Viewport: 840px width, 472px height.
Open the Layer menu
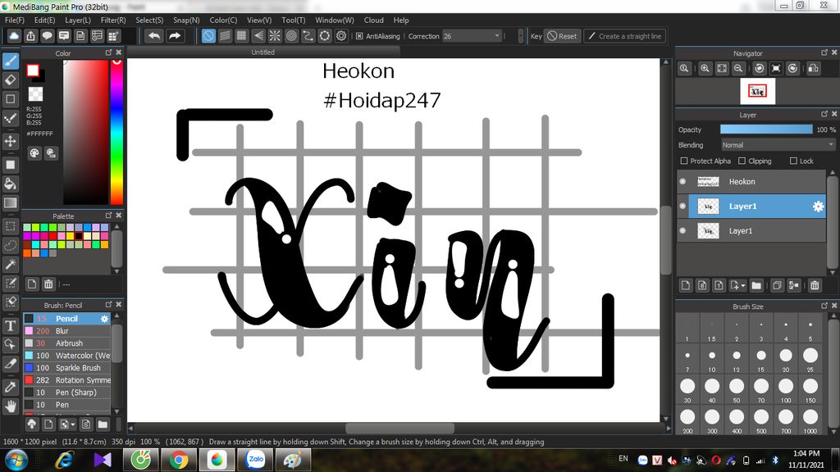point(78,20)
